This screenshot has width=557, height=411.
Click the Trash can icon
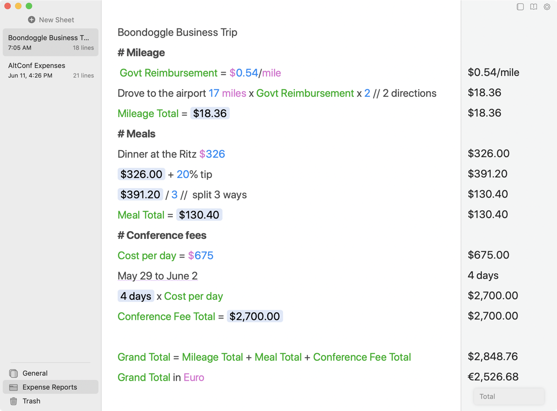(14, 401)
